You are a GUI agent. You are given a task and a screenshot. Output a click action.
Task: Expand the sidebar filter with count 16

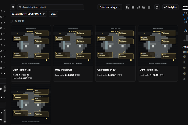tap(4, 68)
